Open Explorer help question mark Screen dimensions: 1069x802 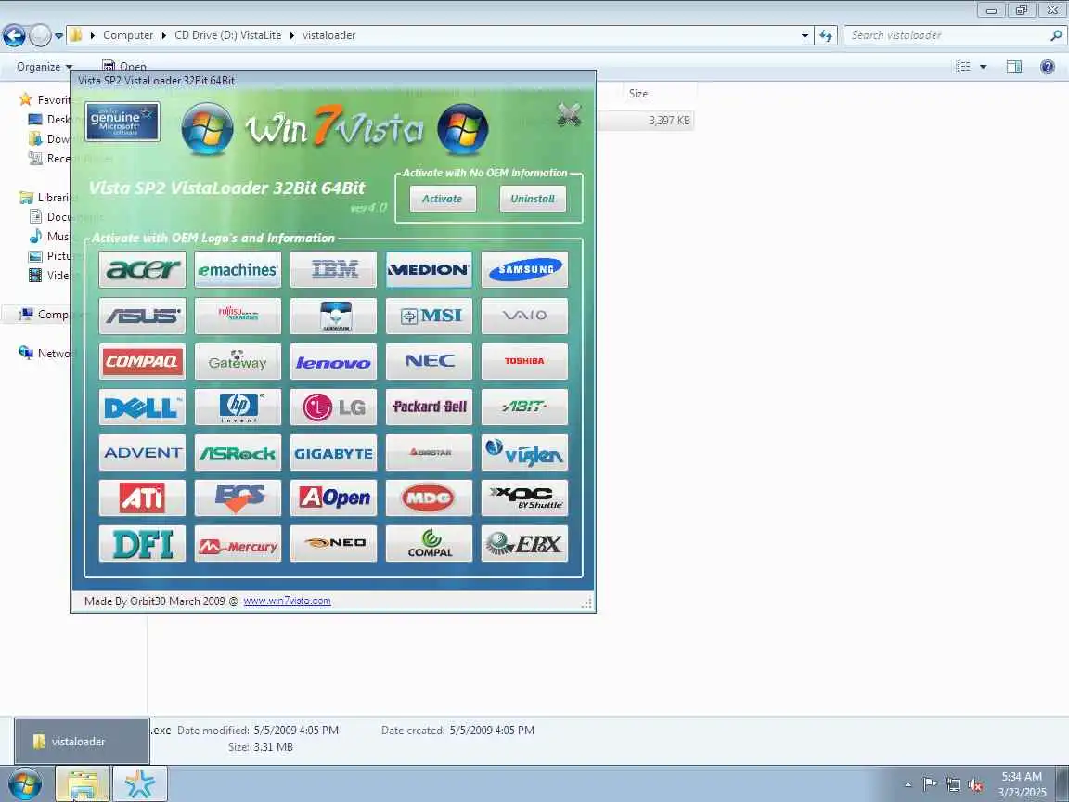[x=1048, y=66]
